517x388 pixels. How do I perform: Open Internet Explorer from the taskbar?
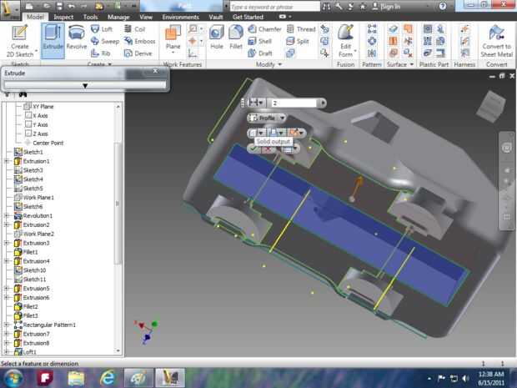pos(108,378)
